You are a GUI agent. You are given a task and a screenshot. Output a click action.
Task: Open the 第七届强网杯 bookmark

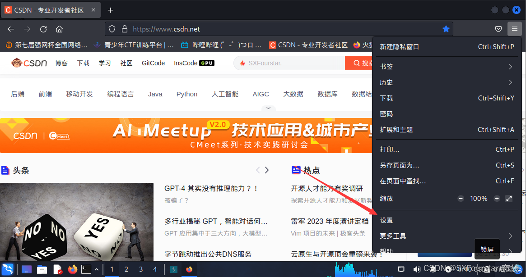pos(47,45)
